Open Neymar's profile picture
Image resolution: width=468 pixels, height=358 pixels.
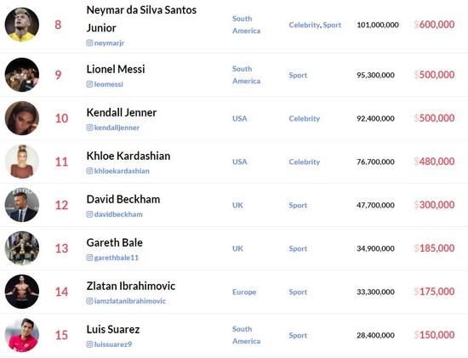22,25
